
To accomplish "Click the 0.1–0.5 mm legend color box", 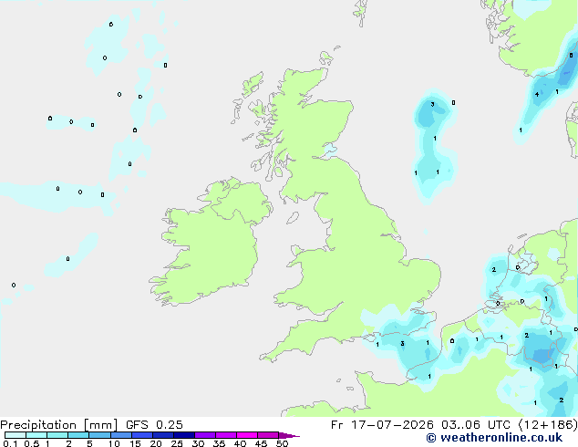I will [15, 435].
